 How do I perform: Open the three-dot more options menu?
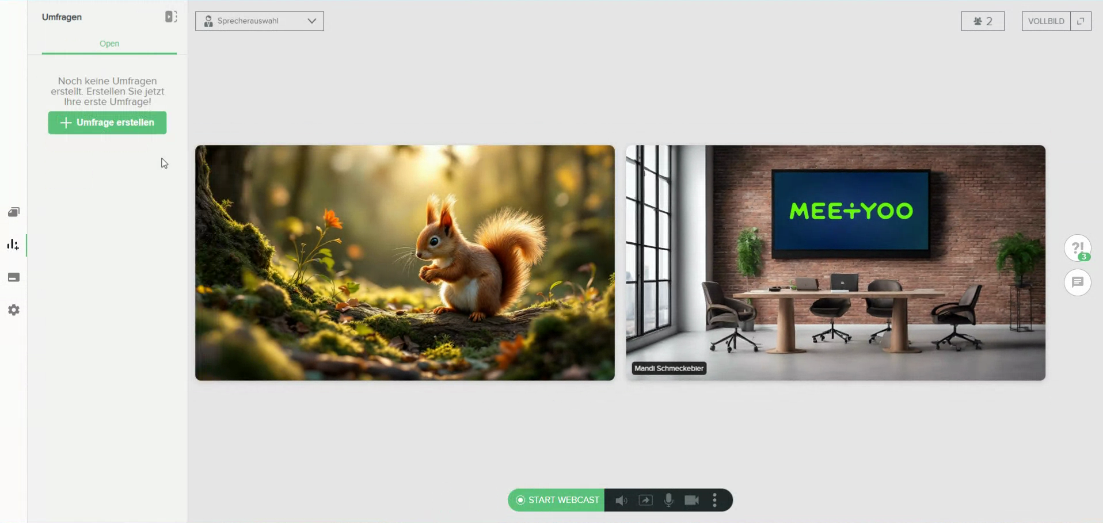[x=714, y=501]
